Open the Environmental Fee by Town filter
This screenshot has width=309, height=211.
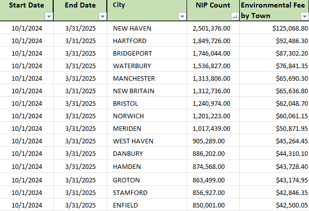(304, 17)
